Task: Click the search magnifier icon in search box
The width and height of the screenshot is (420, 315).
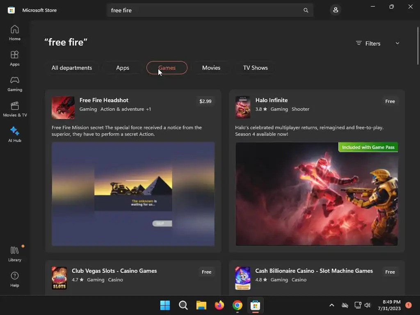Action: point(306,10)
